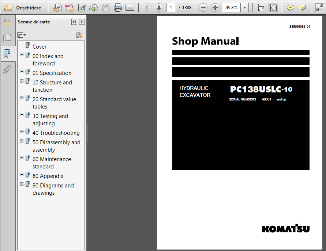This screenshot has width=326, height=251.
Task: Click the HYDRAULIC EXCAVATOR text
Action: (195, 92)
